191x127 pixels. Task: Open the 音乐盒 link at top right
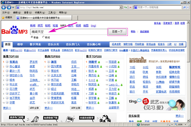coord(157,23)
